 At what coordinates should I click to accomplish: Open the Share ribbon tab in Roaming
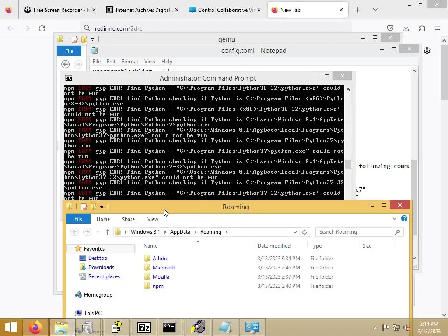[x=128, y=219]
